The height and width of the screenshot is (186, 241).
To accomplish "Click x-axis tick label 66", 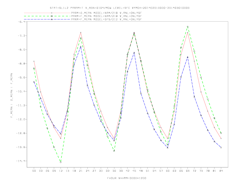I will click(181, 171).
